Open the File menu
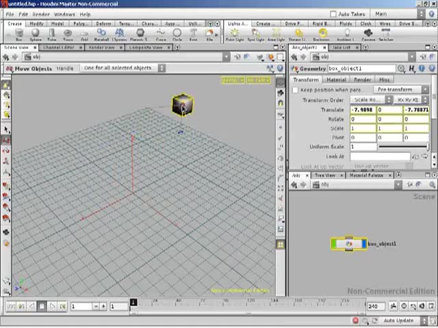Viewport: 438px width, 328px height. [10, 14]
